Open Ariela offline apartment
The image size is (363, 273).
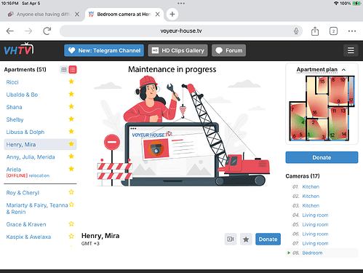14,170
